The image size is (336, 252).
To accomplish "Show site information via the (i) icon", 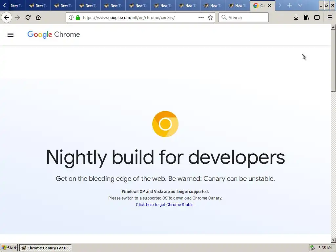I will (71, 17).
